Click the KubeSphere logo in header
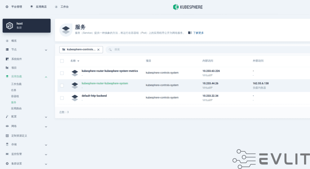 point(188,7)
